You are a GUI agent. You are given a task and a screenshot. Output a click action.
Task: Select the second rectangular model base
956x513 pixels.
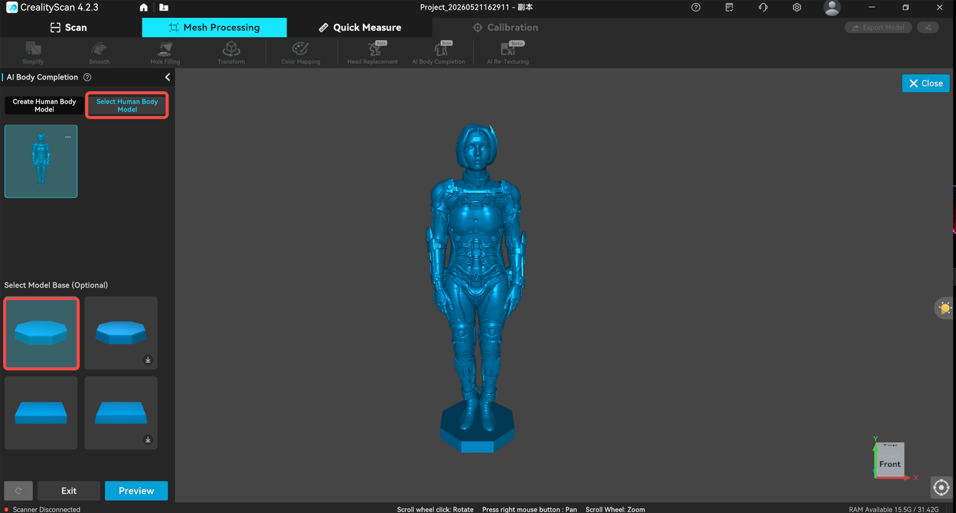(x=121, y=412)
